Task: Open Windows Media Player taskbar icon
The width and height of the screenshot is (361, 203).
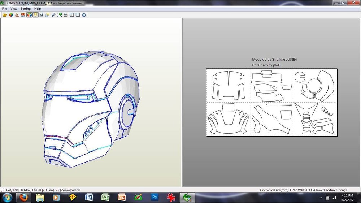Action: pyautogui.click(x=56, y=198)
